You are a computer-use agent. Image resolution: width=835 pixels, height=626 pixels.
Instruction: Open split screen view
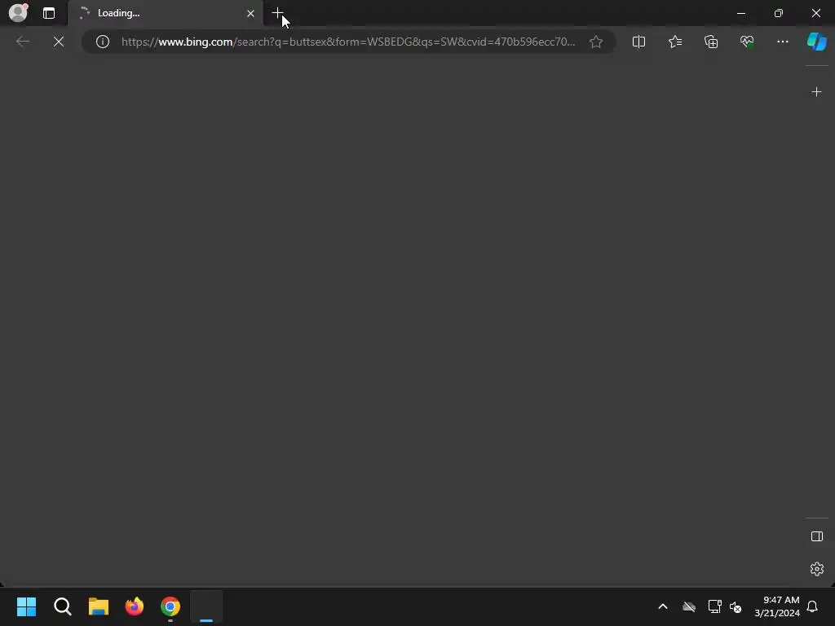[638, 42]
